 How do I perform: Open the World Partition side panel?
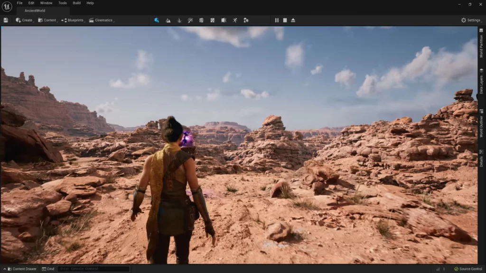[x=481, y=44]
